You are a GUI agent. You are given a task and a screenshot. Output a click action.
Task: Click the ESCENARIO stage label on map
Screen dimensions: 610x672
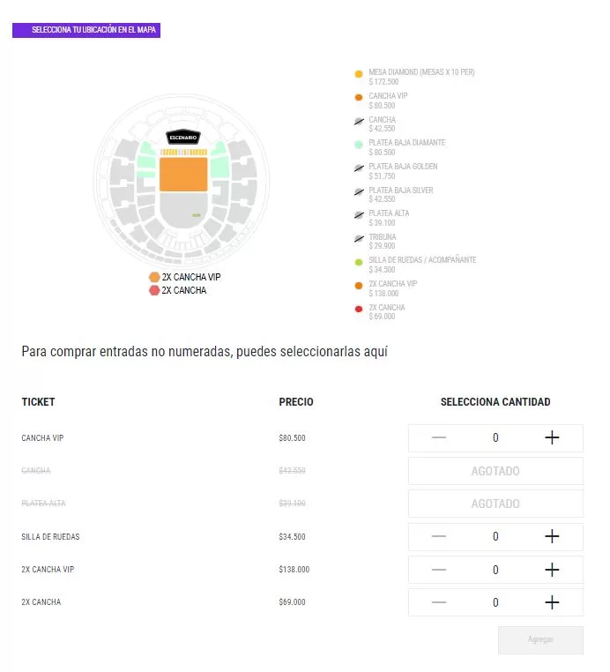point(183,138)
